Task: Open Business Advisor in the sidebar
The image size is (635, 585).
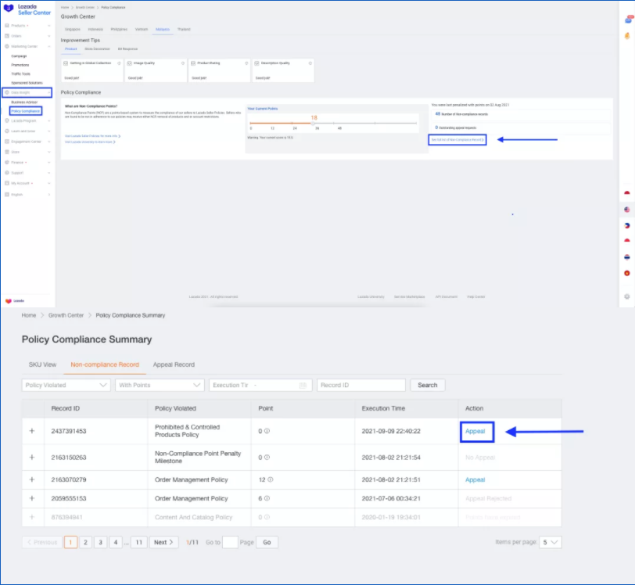Action: (x=24, y=102)
